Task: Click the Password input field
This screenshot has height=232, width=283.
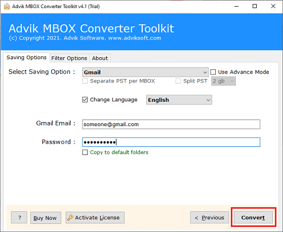Action: point(171,142)
